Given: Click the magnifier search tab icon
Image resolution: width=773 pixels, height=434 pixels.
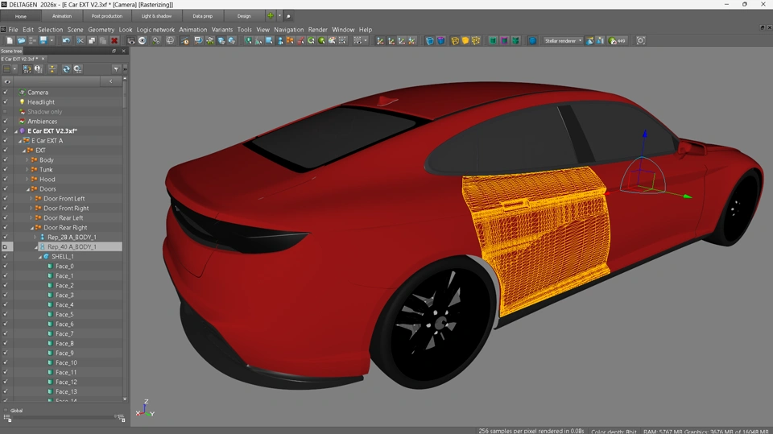Looking at the screenshot, I should tap(288, 16).
